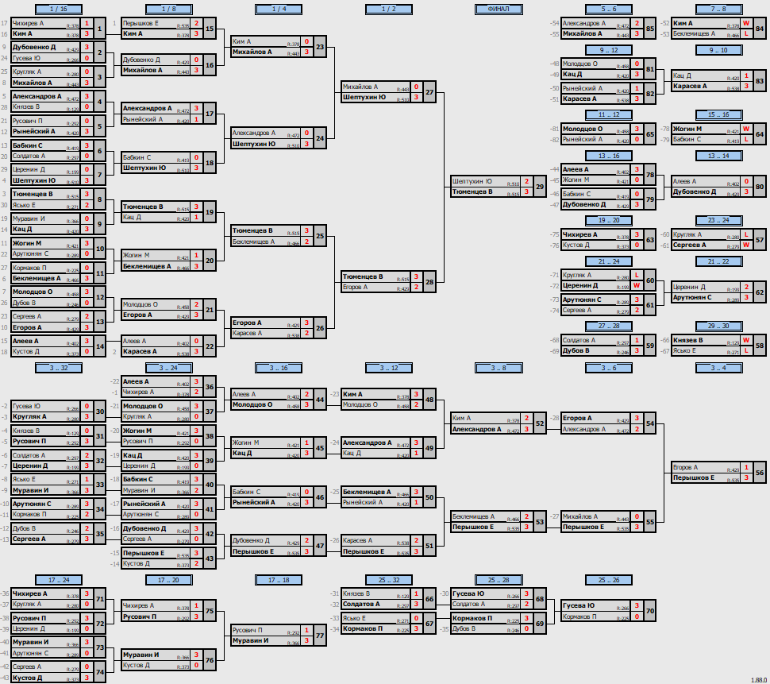Select the 17 .. 24 bracket header
Viewport: 770px width, 684px height.
(x=59, y=580)
